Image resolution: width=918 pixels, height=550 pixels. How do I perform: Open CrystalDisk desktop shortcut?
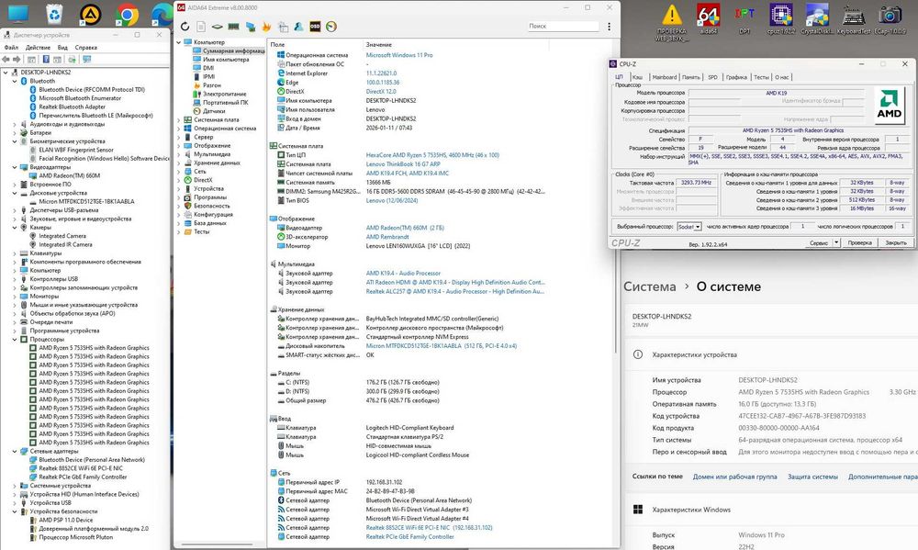click(817, 18)
